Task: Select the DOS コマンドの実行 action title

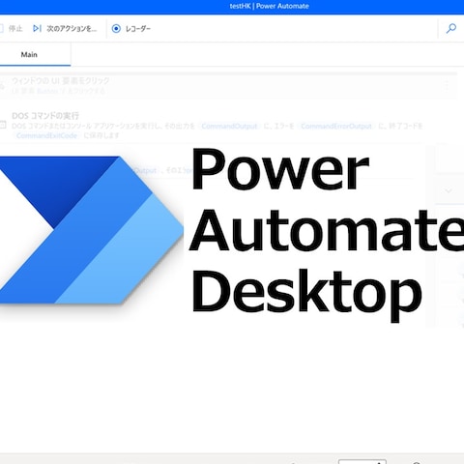Action: tap(45, 116)
